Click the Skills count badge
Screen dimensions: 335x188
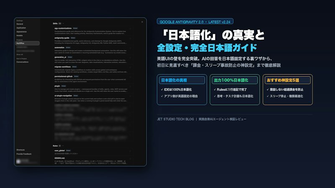click(x=60, y=23)
